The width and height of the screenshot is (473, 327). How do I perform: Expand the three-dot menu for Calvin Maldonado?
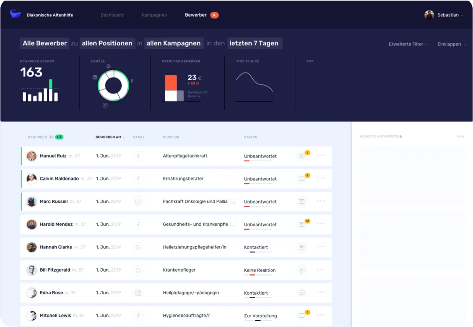(x=321, y=178)
